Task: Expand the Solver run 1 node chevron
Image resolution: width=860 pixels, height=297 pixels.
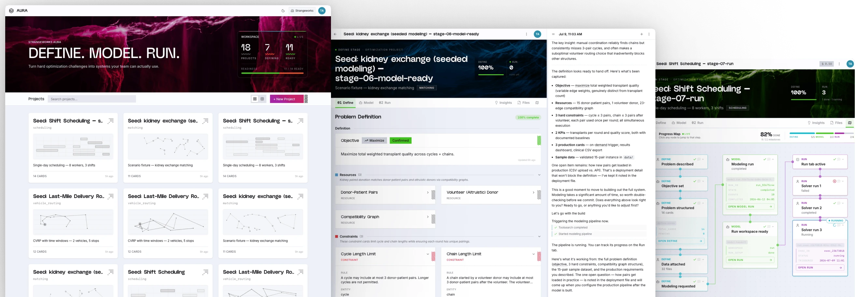Action: point(843,181)
